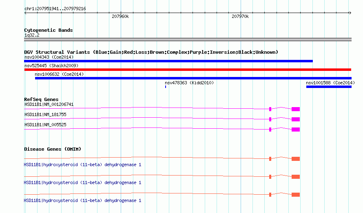Screen dimensions: 363x213
Task: Click the HSD11B1|NM_005525 transcript label
Action: tap(45, 125)
